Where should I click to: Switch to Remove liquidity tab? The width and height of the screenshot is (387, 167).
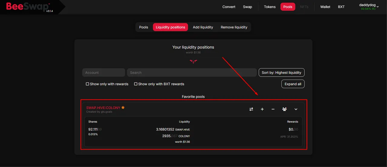click(234, 27)
